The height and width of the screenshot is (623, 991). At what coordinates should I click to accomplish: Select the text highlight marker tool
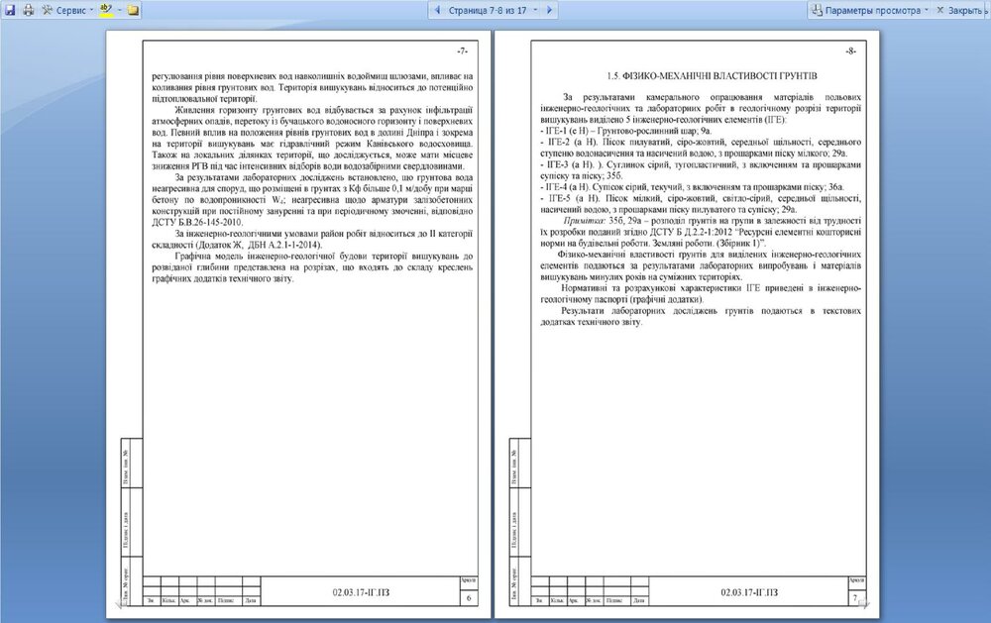106,10
